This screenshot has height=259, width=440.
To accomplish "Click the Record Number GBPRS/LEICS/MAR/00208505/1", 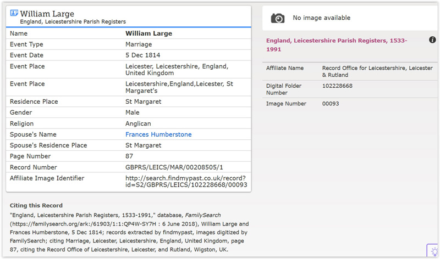I will [x=174, y=167].
